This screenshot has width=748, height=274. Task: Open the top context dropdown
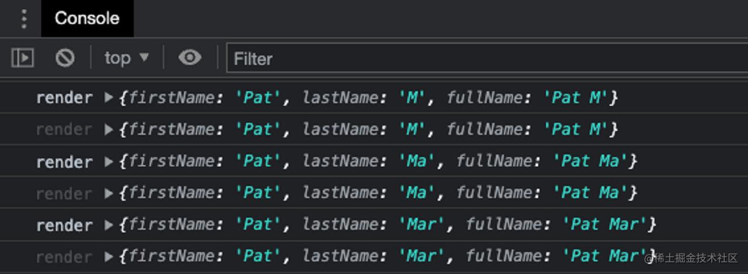tap(127, 58)
